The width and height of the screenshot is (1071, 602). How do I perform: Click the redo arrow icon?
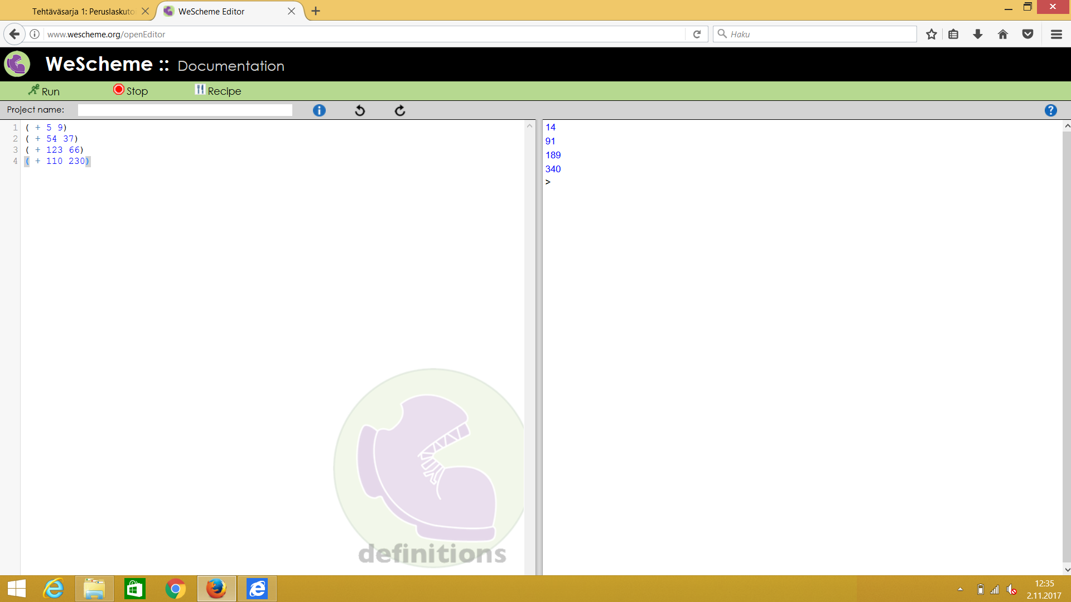tap(400, 110)
